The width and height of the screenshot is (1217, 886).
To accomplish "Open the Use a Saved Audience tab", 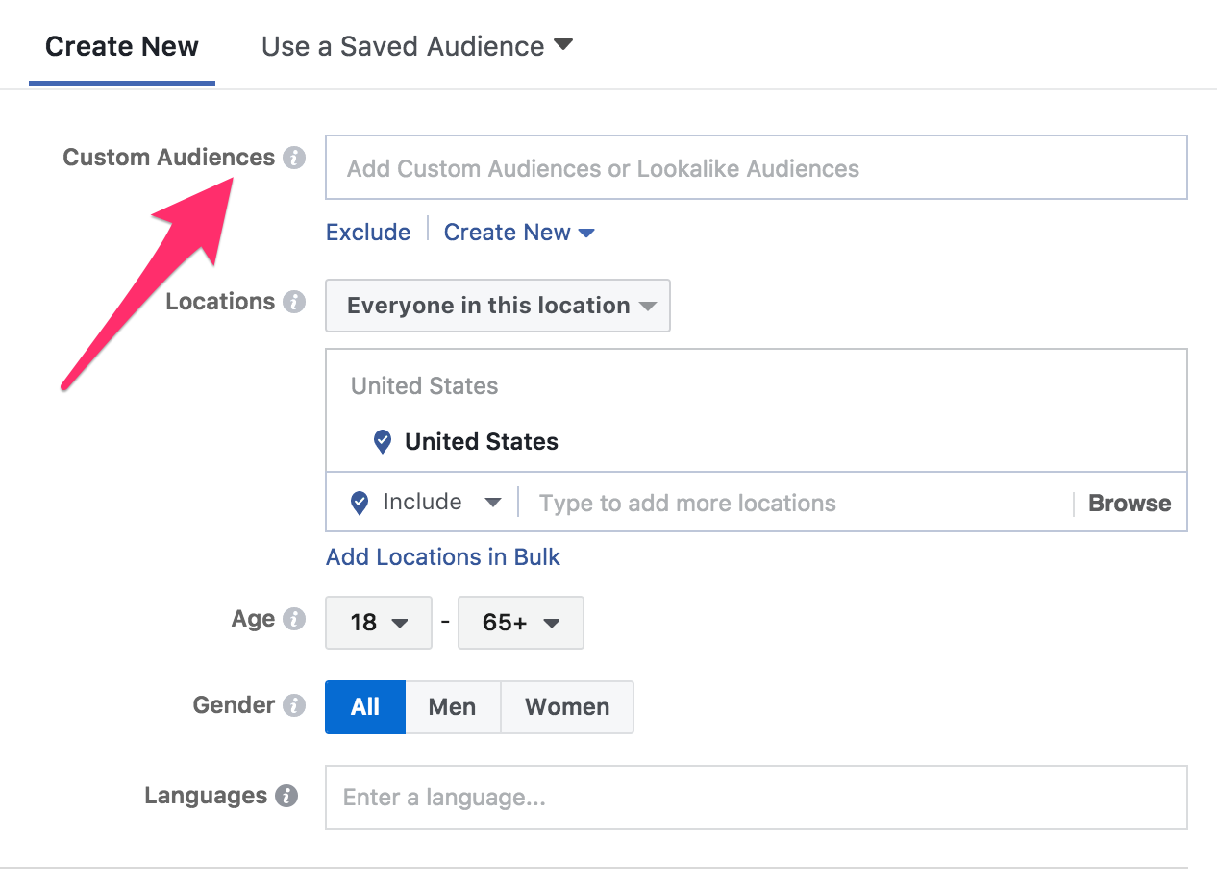I will pos(415,45).
